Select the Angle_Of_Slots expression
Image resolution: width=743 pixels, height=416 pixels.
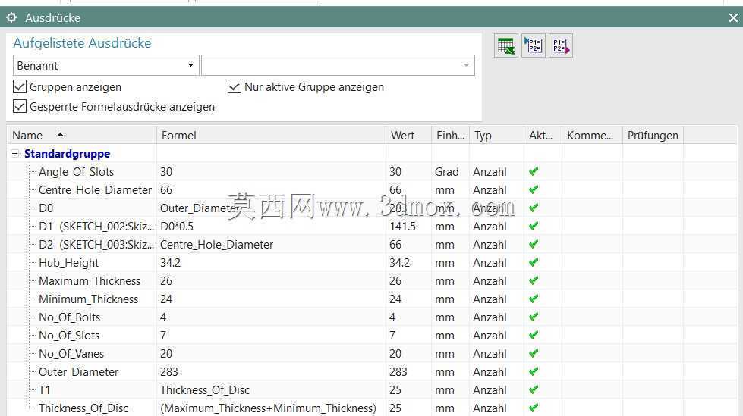coord(77,172)
